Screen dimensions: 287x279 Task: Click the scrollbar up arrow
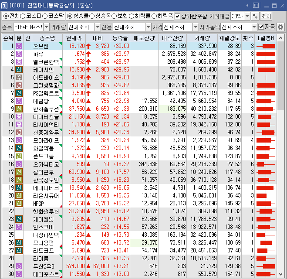(280, 38)
